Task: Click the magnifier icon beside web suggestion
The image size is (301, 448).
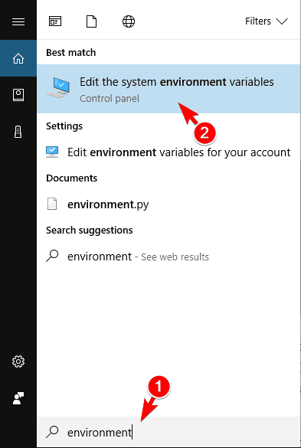Action: [x=52, y=257]
